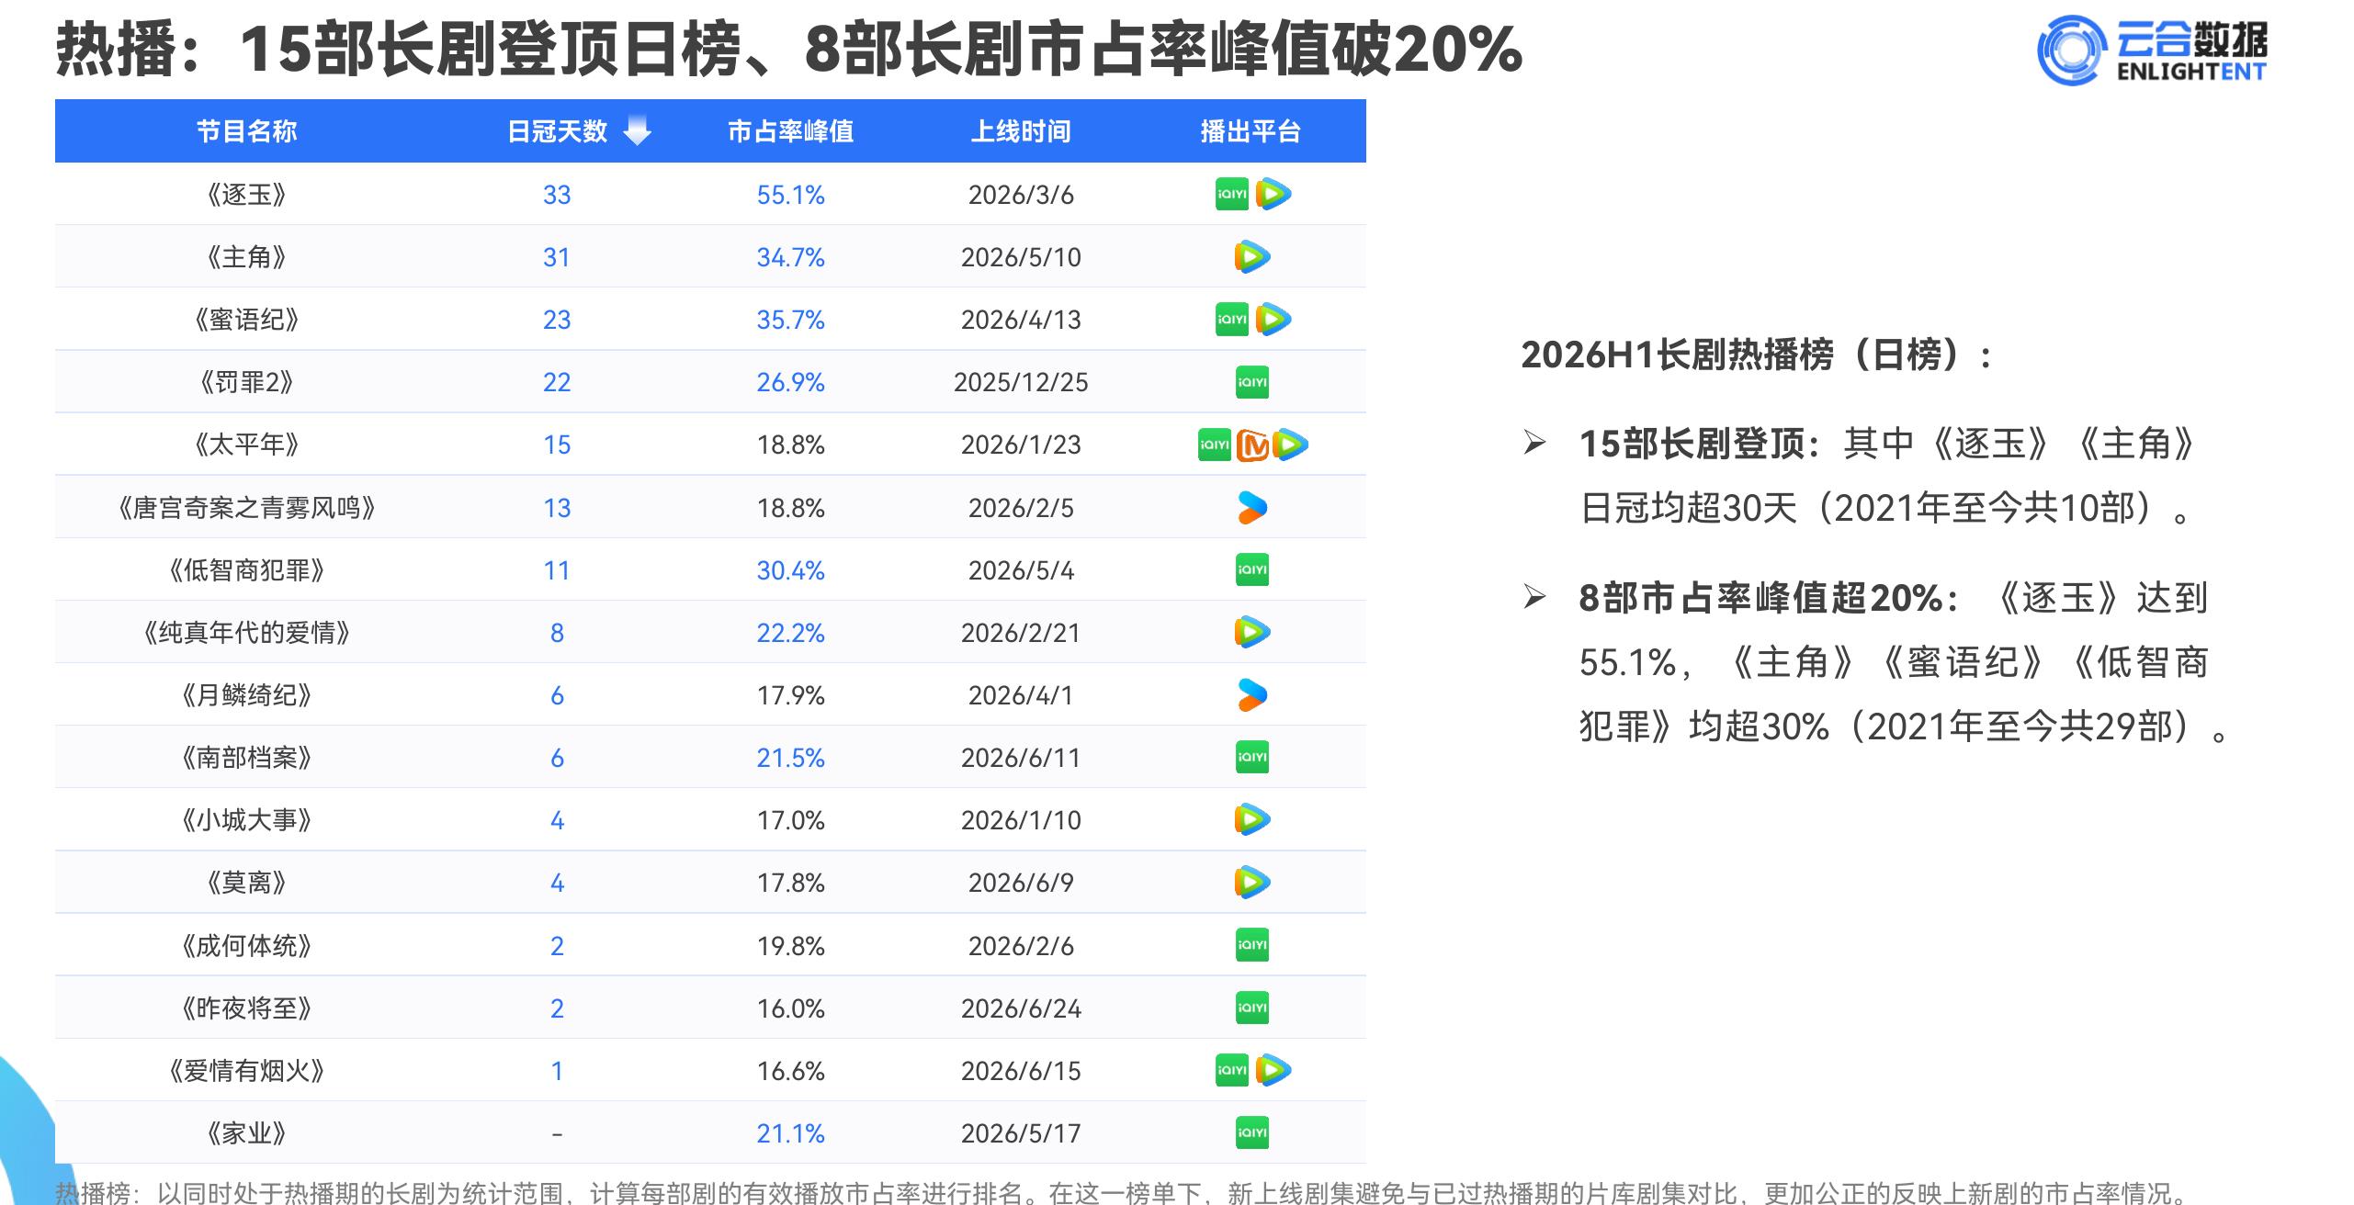The height and width of the screenshot is (1205, 2354).
Task: Click the iQIYI icon in the 《昨夜将至》 row
Action: [x=1251, y=1008]
